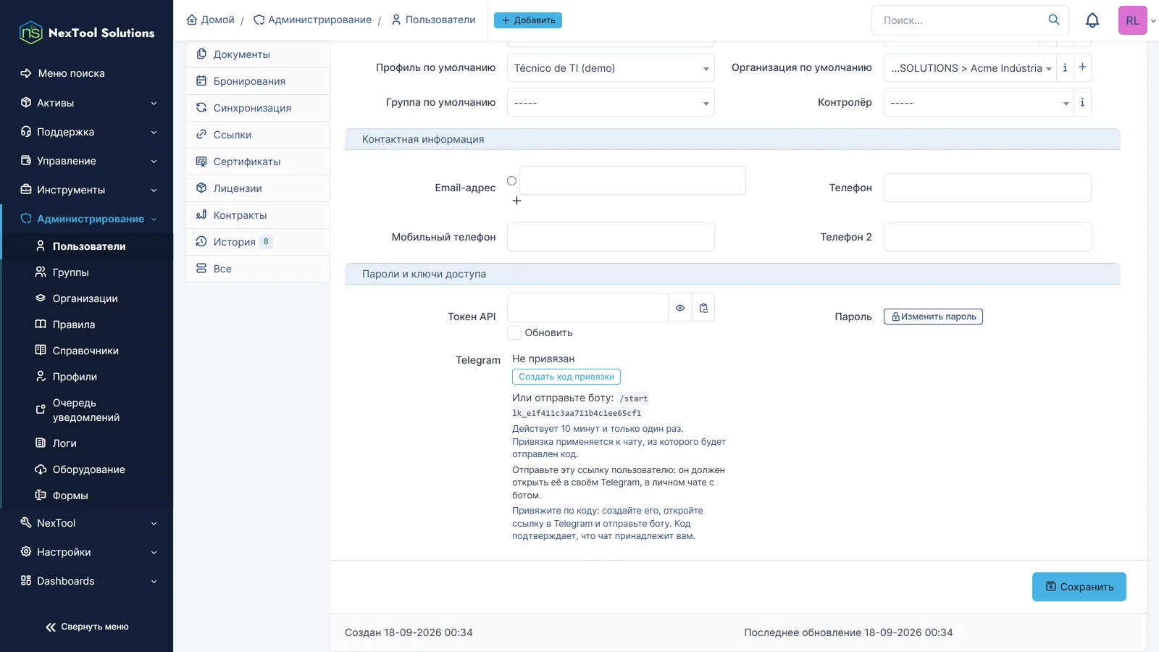The height and width of the screenshot is (652, 1159).
Task: Open the Контролёр dropdown
Action: tap(979, 102)
